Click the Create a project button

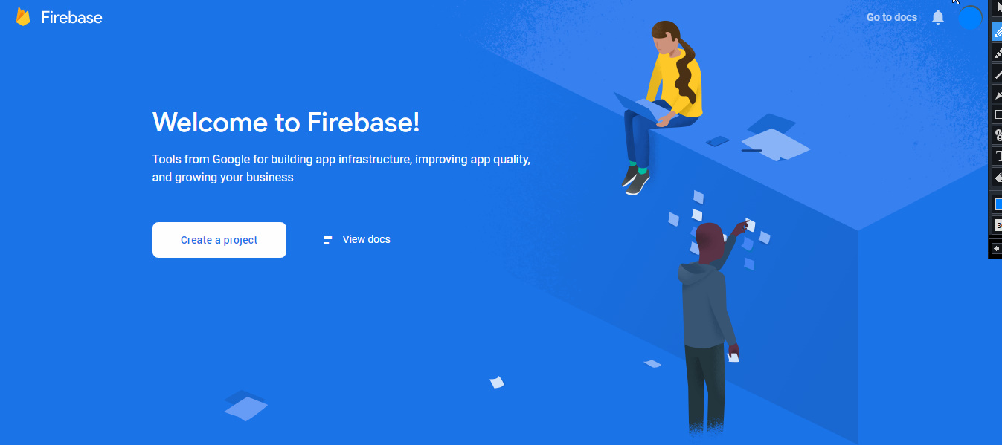coord(219,240)
